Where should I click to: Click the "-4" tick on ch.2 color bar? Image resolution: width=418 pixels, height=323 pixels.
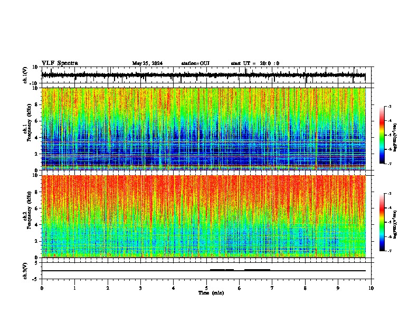[389, 208]
